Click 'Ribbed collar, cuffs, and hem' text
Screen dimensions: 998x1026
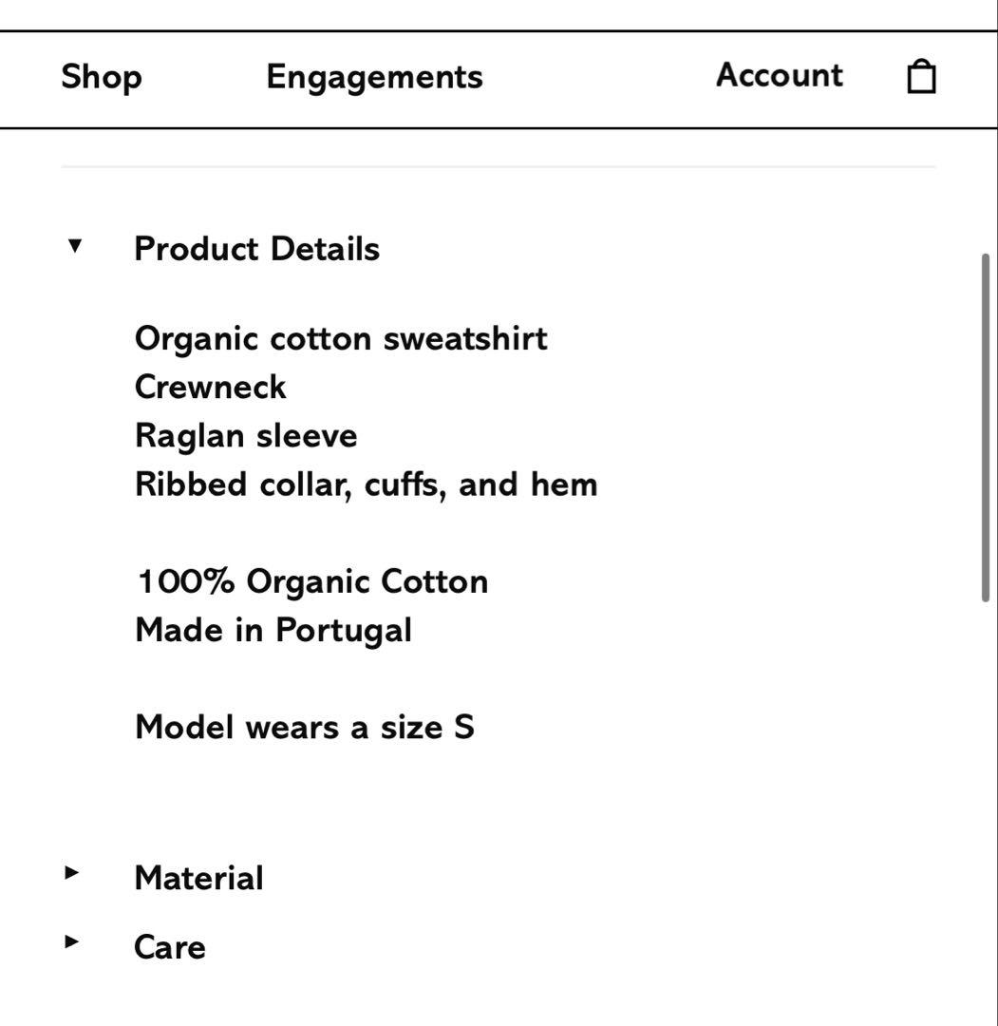(x=366, y=484)
